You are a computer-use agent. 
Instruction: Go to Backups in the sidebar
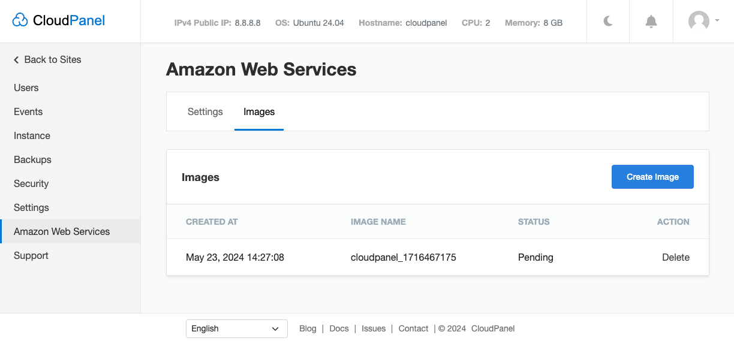click(32, 159)
